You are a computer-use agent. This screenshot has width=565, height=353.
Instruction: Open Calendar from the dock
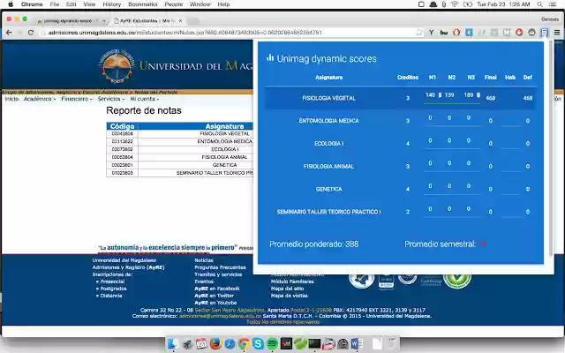click(201, 343)
